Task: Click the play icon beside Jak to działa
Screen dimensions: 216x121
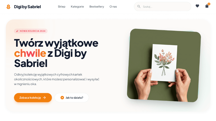Action: pyautogui.click(x=62, y=98)
